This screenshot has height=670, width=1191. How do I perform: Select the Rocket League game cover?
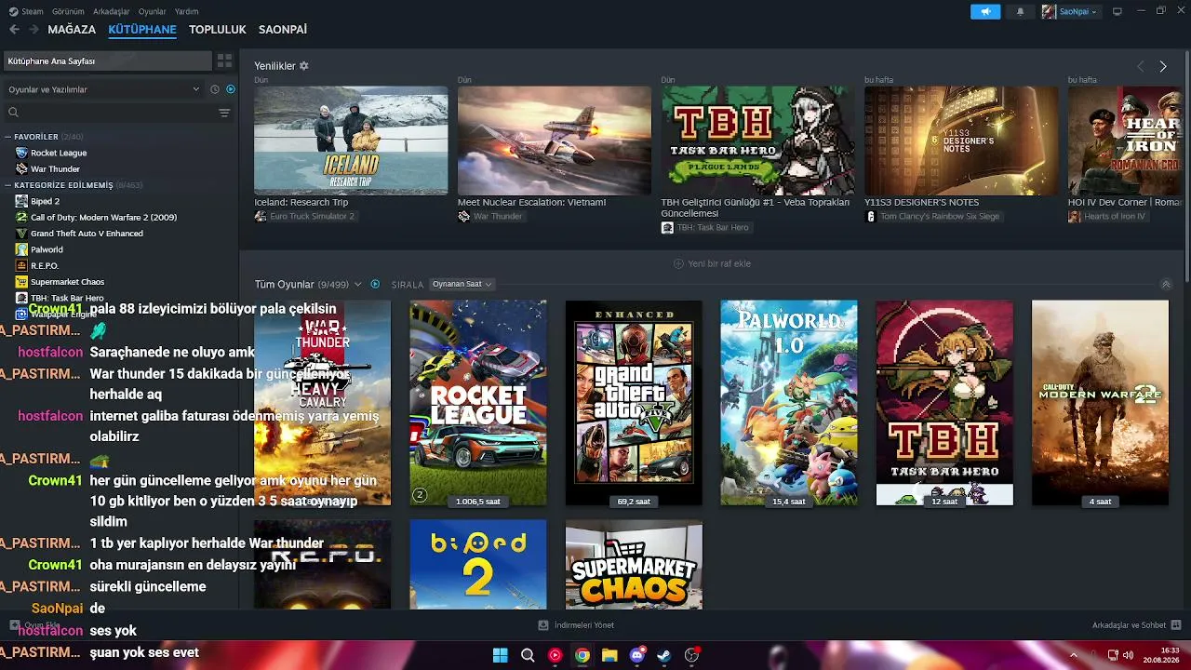click(478, 403)
